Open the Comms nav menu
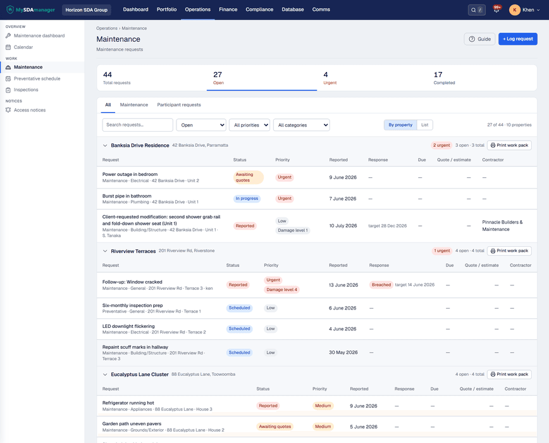The image size is (549, 443). coord(321,9)
